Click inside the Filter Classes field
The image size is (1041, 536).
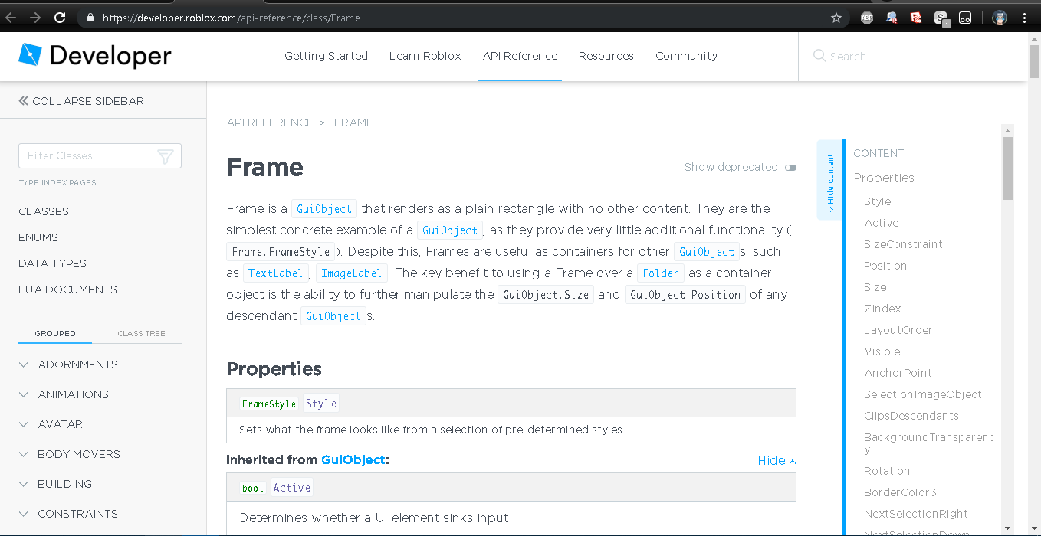click(x=84, y=155)
